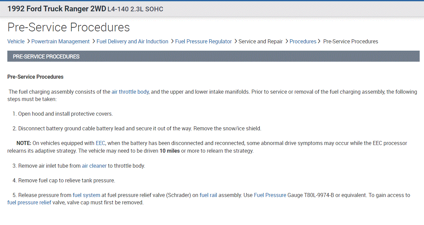The image size is (424, 225).
Task: Open the air throttle body link
Action: (130, 92)
